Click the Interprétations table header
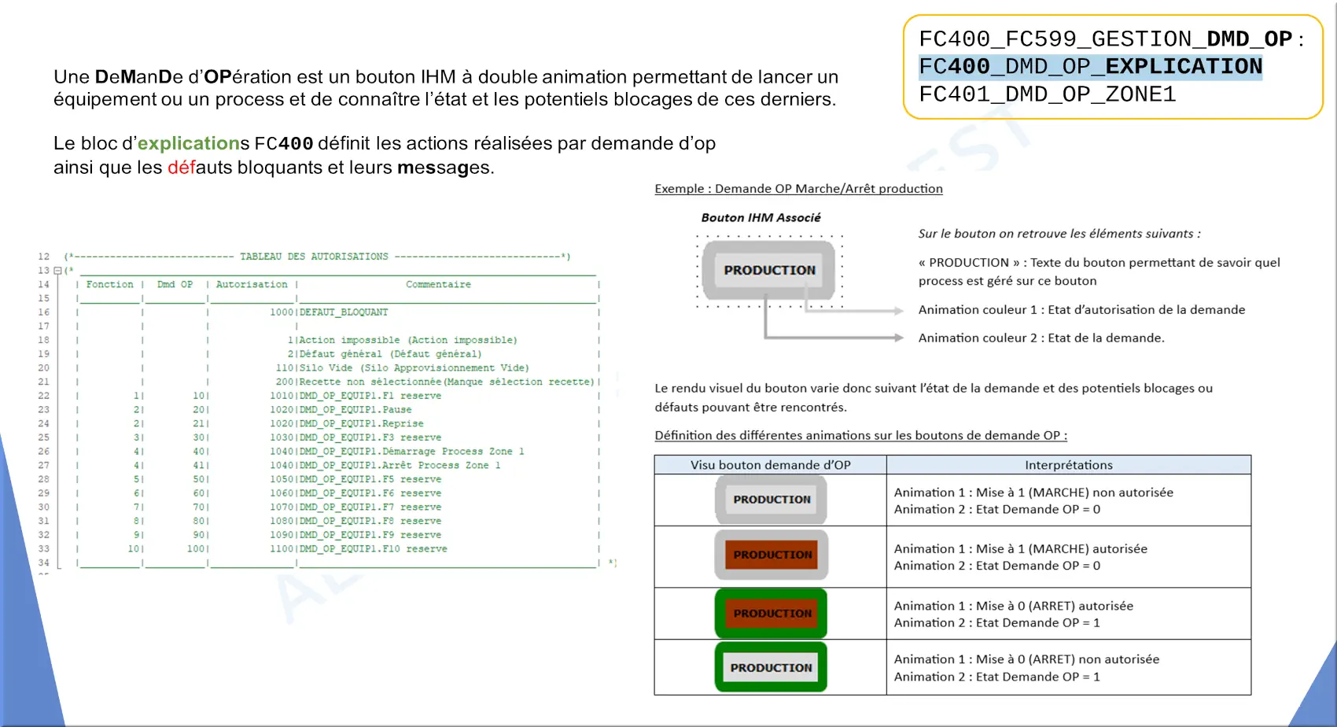1337x727 pixels. (x=1069, y=465)
